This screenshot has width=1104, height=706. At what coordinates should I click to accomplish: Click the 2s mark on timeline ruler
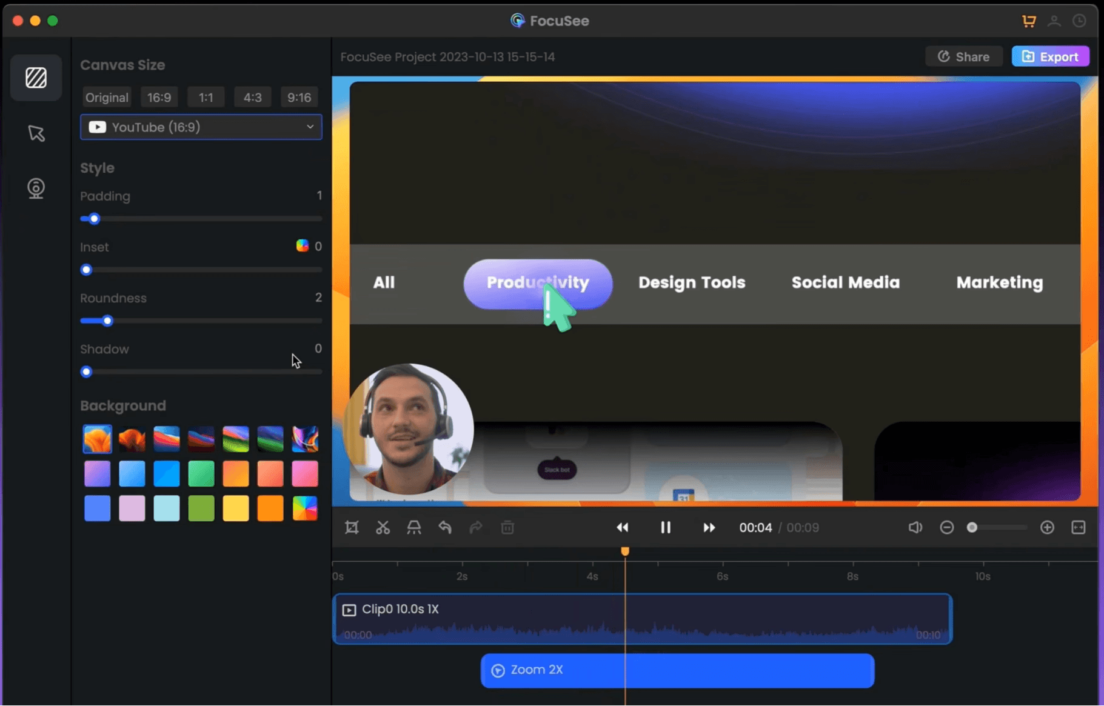462,576
